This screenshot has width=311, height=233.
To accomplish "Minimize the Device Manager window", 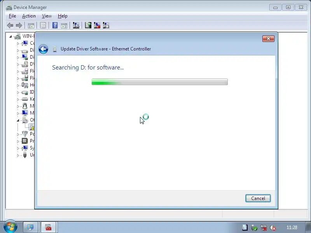I will click(275, 7).
